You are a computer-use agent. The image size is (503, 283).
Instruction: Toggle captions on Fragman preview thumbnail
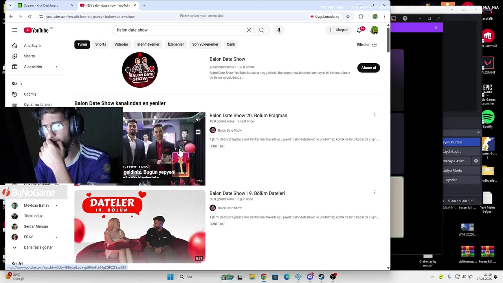coord(198,132)
